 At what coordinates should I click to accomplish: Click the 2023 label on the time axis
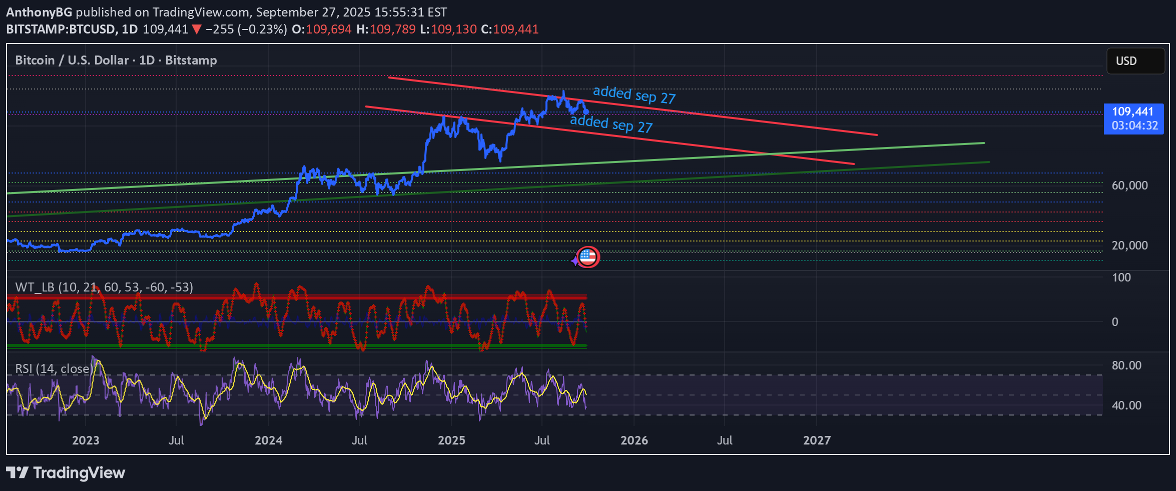[86, 440]
